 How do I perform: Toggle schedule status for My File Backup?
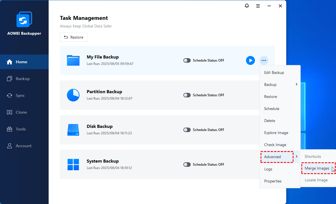(187, 60)
